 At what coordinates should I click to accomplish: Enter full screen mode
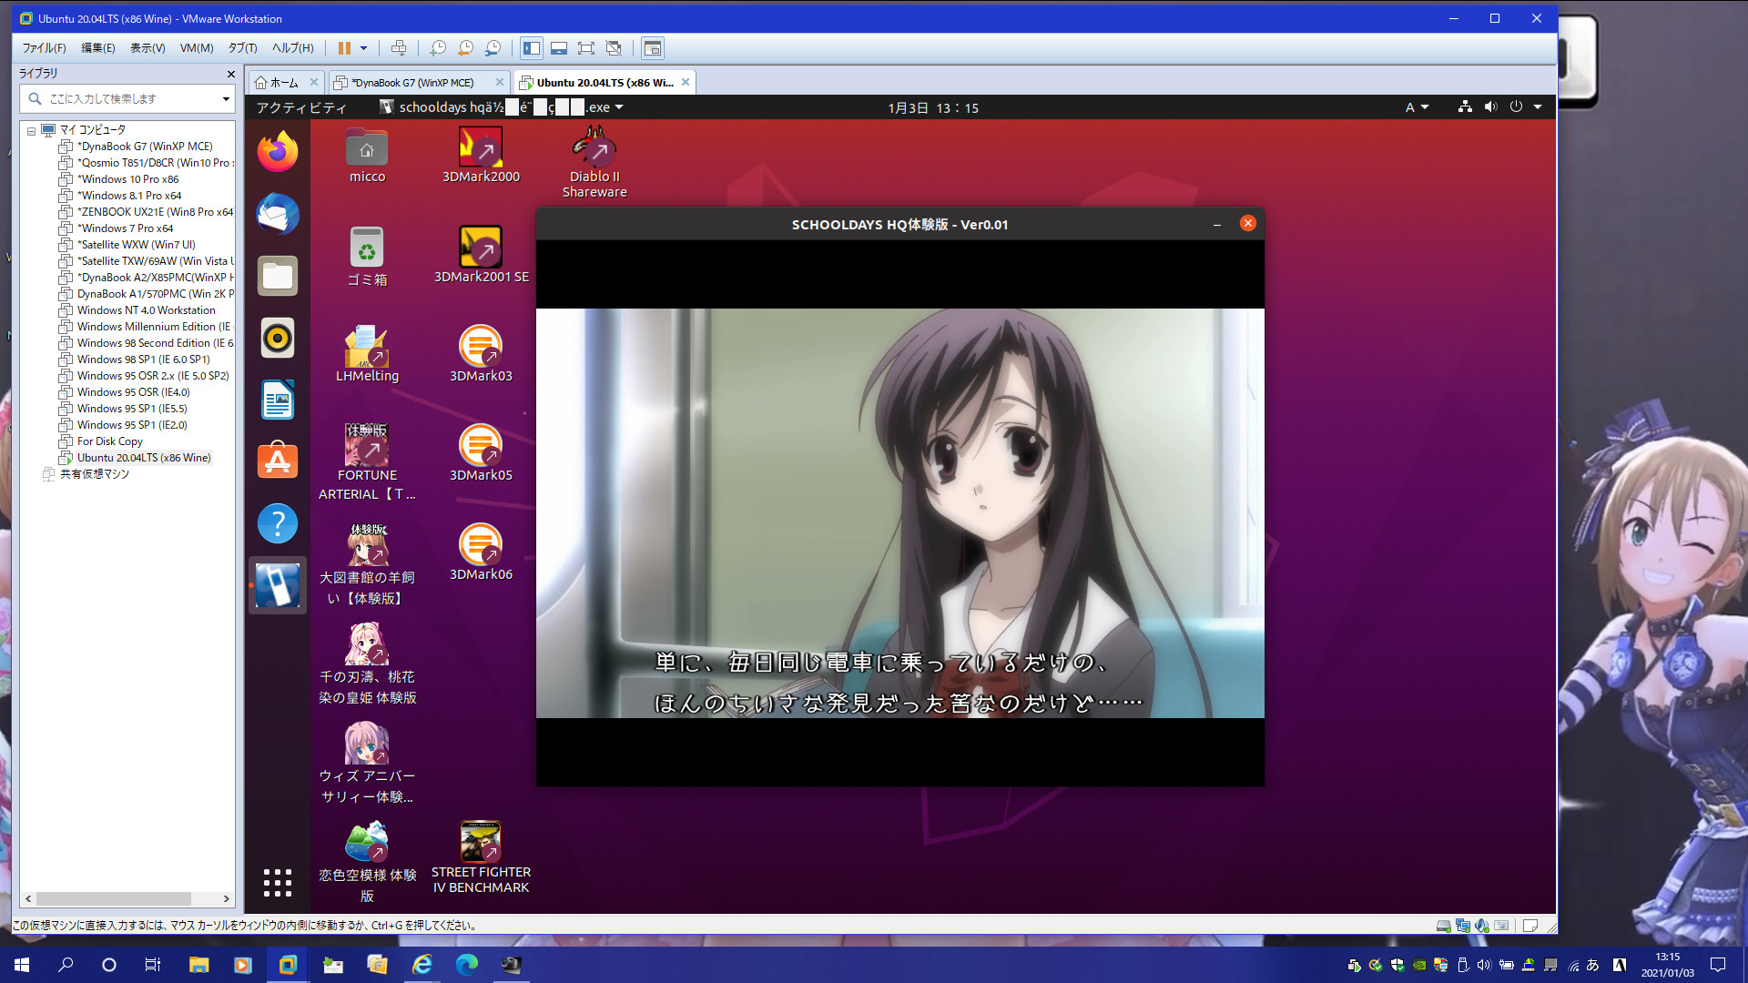point(586,48)
